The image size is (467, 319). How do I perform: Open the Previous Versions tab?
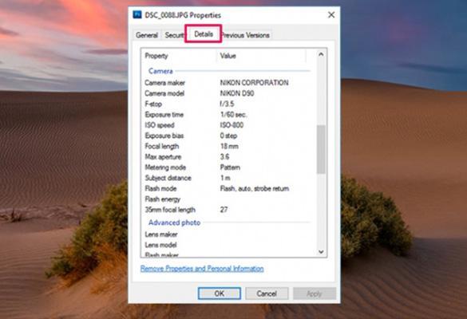pos(246,35)
